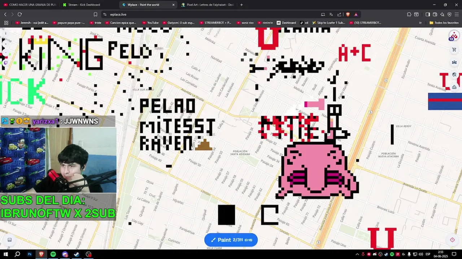Image resolution: width=462 pixels, height=259 pixels.
Task: Click the ESP language indicator in tray
Action: [x=428, y=254]
